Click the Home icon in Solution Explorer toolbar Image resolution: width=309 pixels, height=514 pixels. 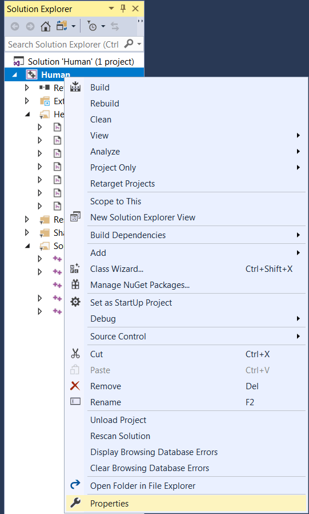tap(46, 26)
